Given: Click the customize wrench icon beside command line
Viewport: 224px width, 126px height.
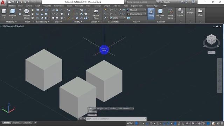Looking at the screenshot, I should coord(84,119).
